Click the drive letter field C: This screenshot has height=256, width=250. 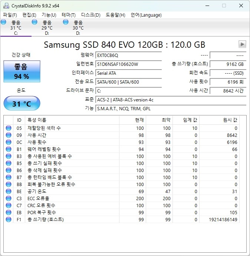tap(128, 91)
